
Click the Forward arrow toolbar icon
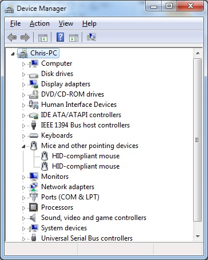[25, 37]
